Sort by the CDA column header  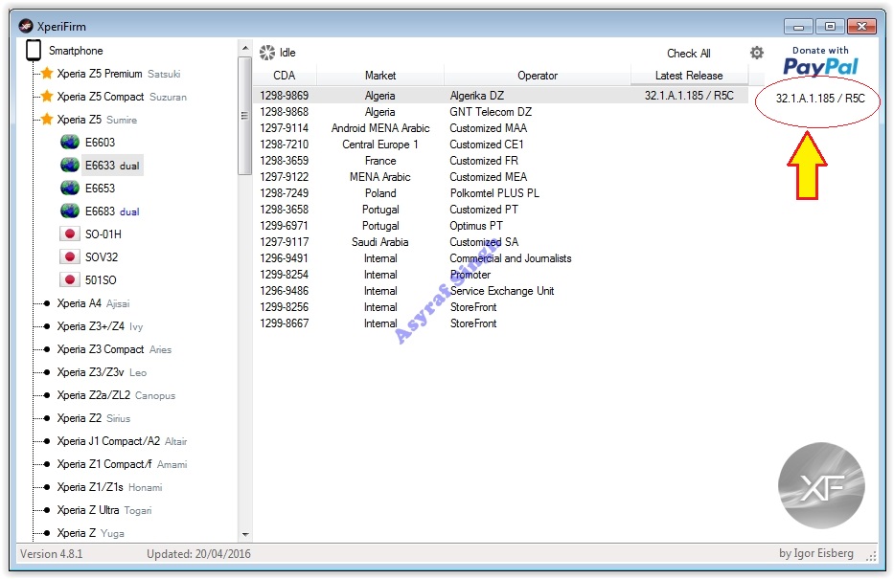(284, 76)
